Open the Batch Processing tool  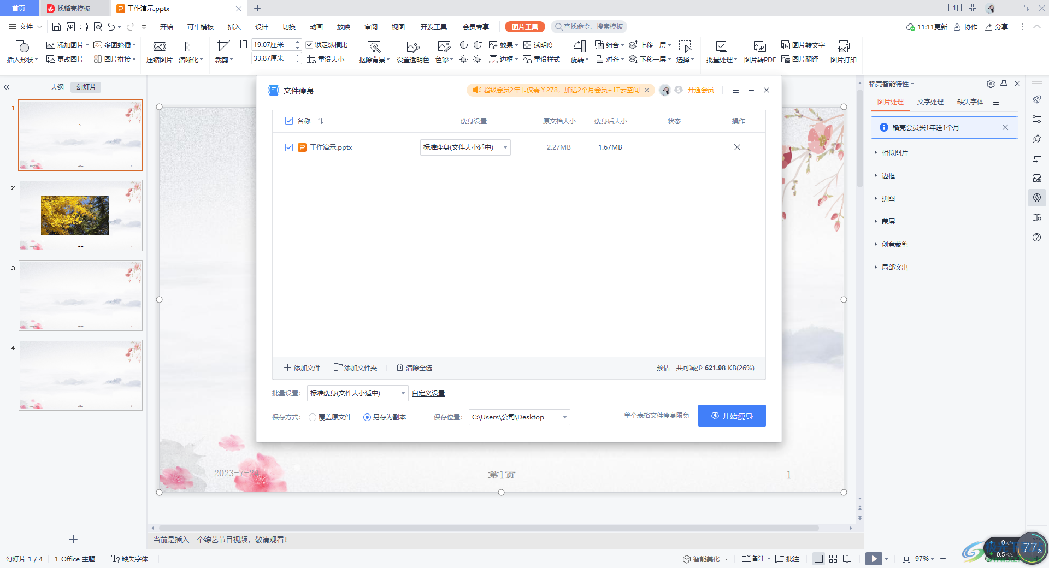point(721,52)
